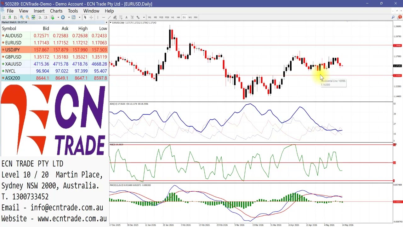Open the Insert menu
The image size is (403, 227).
(39, 11)
